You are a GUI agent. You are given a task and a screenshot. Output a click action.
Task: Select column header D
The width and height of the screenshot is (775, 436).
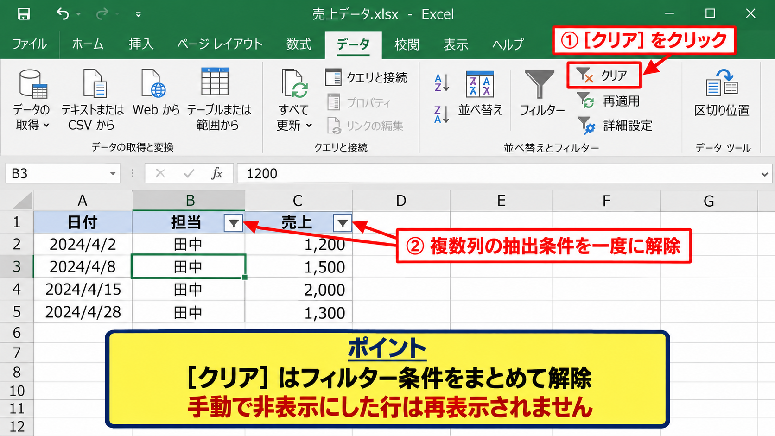pyautogui.click(x=401, y=201)
